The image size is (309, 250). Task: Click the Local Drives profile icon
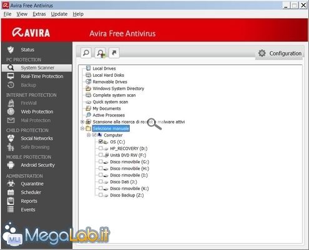point(89,68)
